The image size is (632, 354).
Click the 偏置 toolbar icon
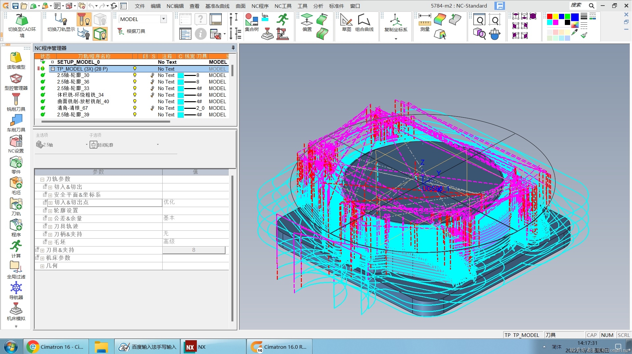click(307, 20)
